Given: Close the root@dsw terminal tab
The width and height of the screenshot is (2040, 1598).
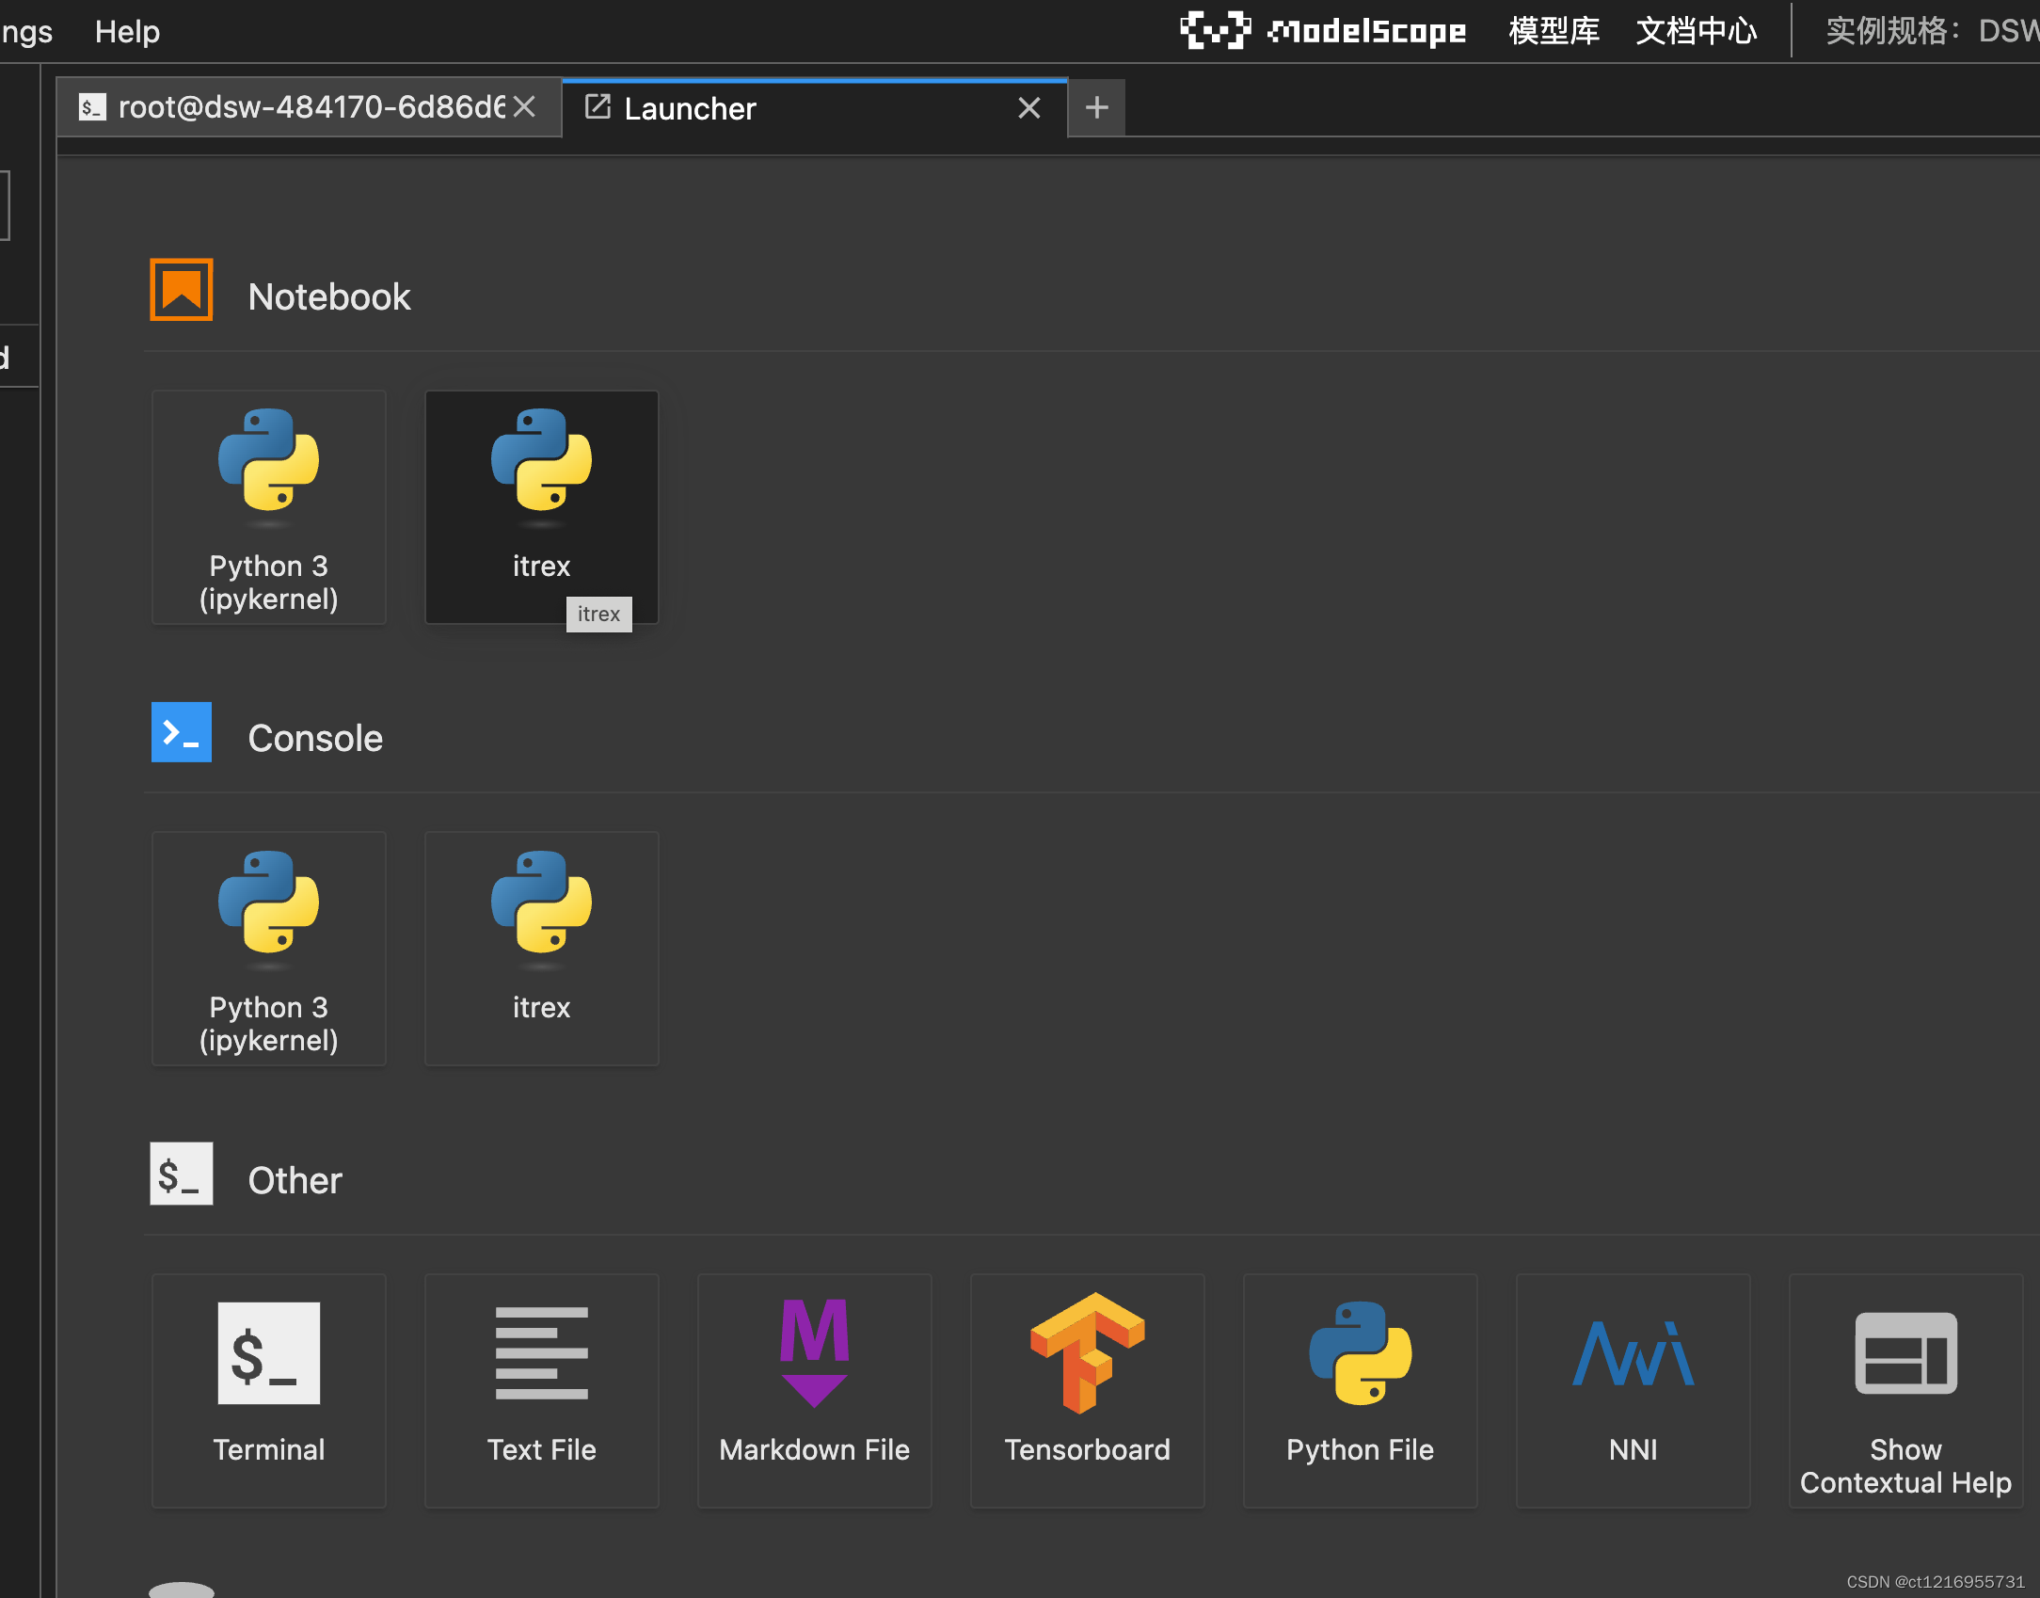Looking at the screenshot, I should (x=525, y=107).
